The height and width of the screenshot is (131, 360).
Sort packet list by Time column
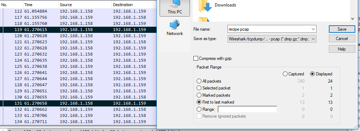coord(41,5)
